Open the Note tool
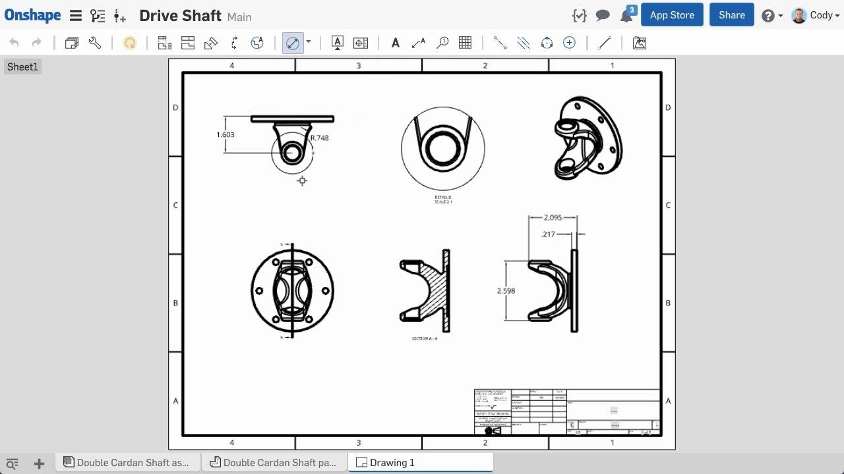Image resolution: width=844 pixels, height=474 pixels. (337, 42)
